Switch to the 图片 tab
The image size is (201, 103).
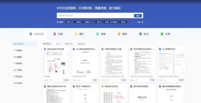pyautogui.click(x=80, y=34)
